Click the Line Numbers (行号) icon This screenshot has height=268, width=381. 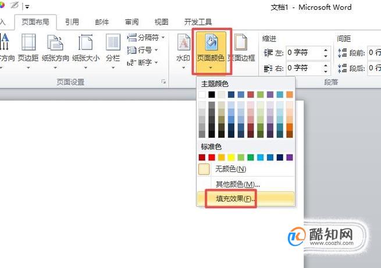coord(131,50)
